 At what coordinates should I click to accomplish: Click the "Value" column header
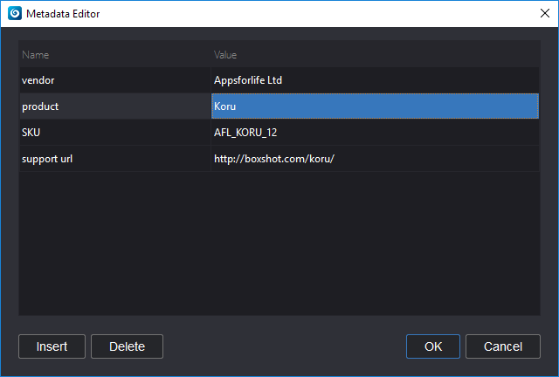pyautogui.click(x=375, y=54)
